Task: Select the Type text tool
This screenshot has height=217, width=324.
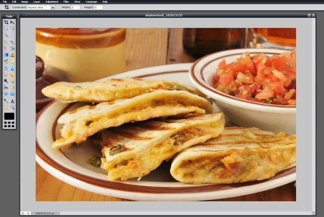Action: click(12, 101)
